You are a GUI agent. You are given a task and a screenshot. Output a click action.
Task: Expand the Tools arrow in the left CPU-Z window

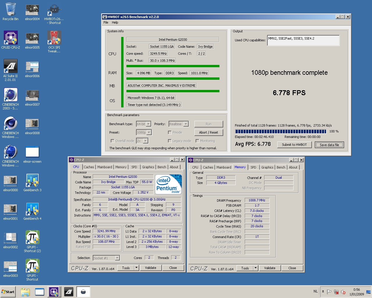(136, 268)
